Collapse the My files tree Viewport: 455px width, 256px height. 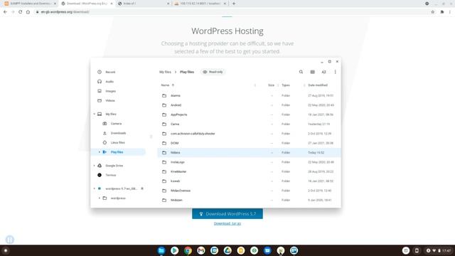95,114
